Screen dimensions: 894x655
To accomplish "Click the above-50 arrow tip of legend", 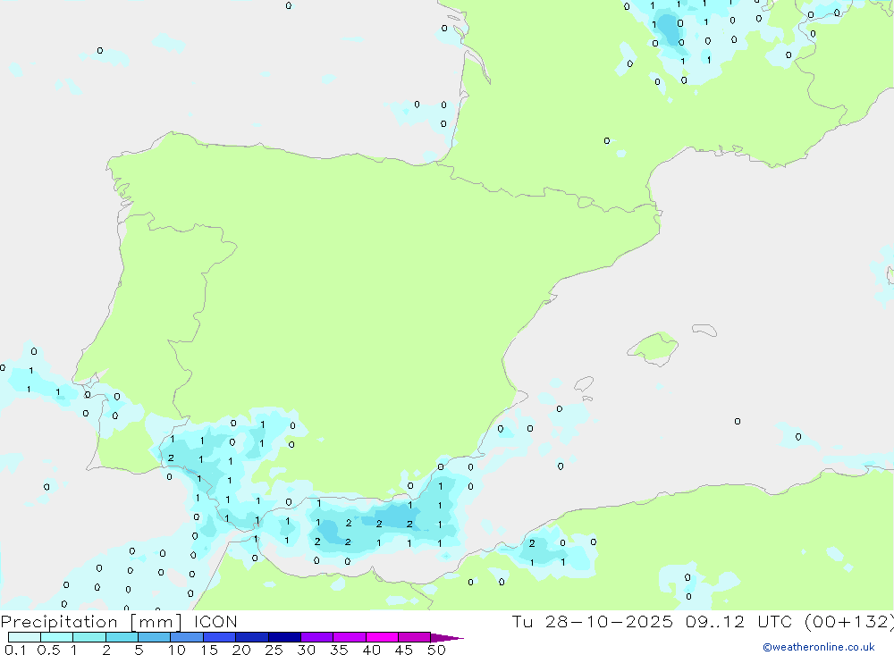I will 448,638.
